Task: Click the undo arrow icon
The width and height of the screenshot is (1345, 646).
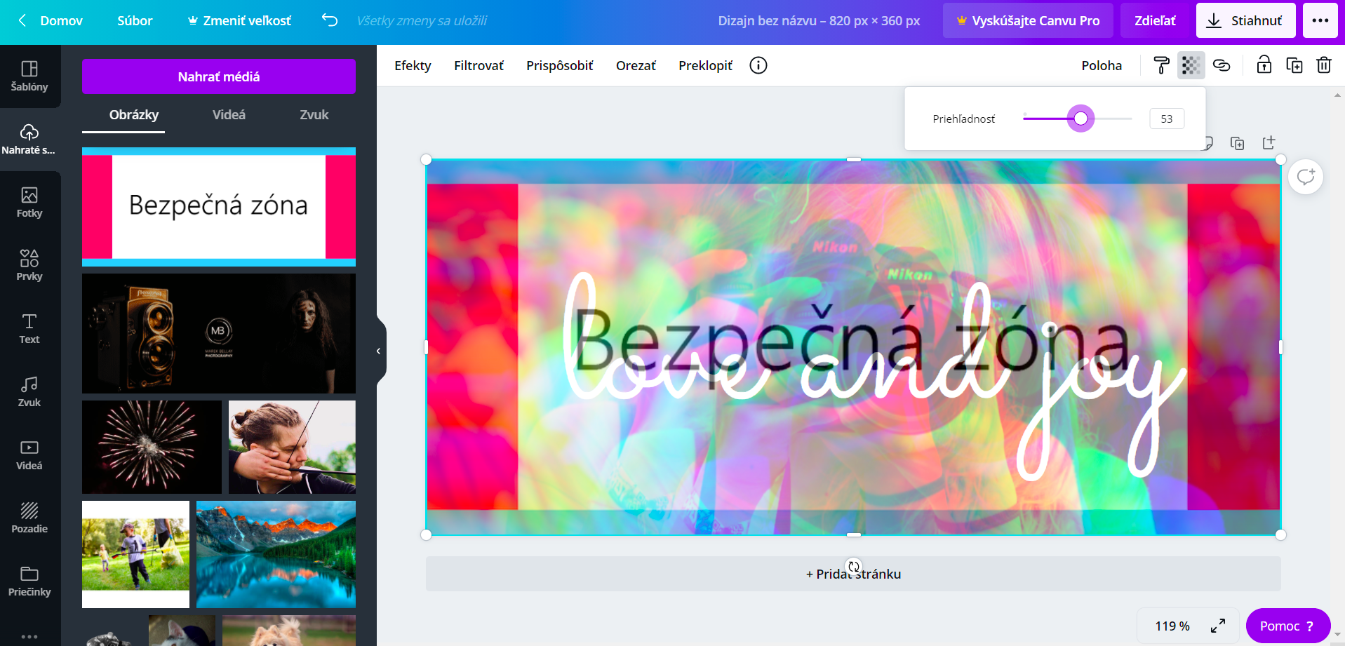Action: click(330, 20)
